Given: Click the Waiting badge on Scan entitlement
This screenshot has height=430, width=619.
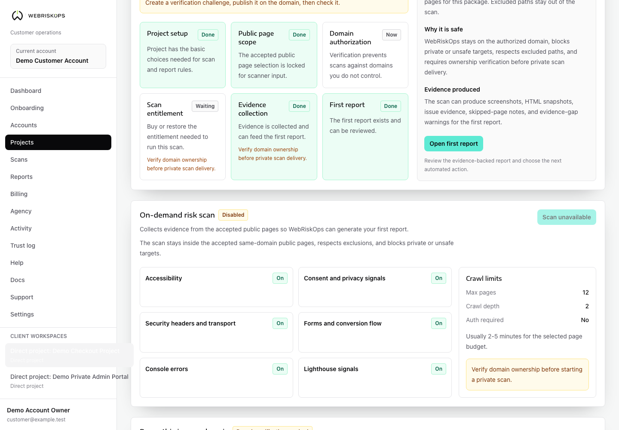Looking at the screenshot, I should (x=205, y=106).
